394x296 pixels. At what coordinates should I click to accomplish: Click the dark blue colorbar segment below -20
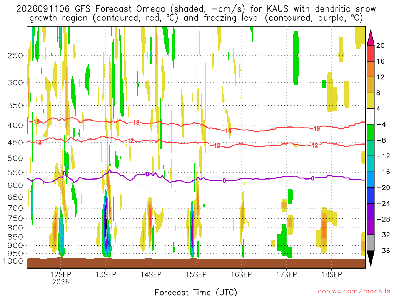pyautogui.click(x=371, y=195)
